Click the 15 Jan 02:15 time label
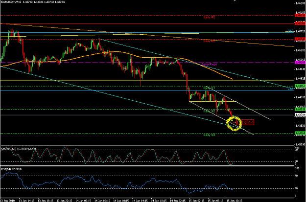This screenshot has width=306, height=202. coord(196,200)
